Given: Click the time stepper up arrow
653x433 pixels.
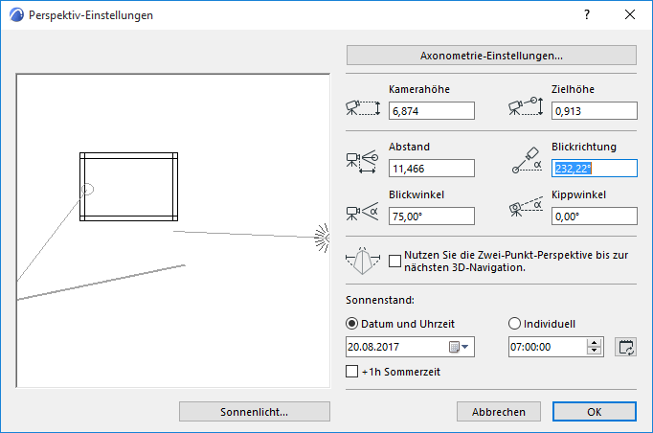Looking at the screenshot, I should (x=595, y=342).
